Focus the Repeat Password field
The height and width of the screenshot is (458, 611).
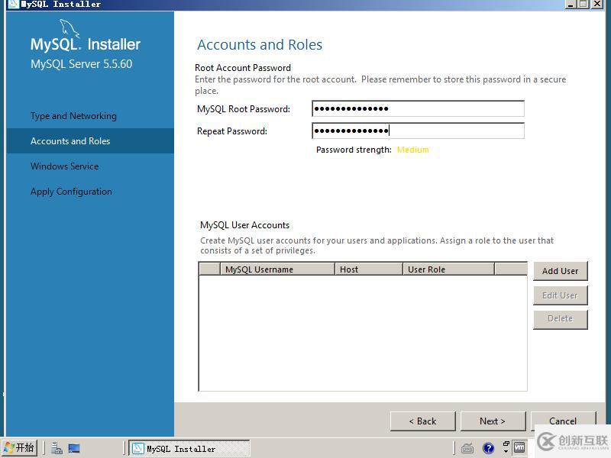click(418, 131)
